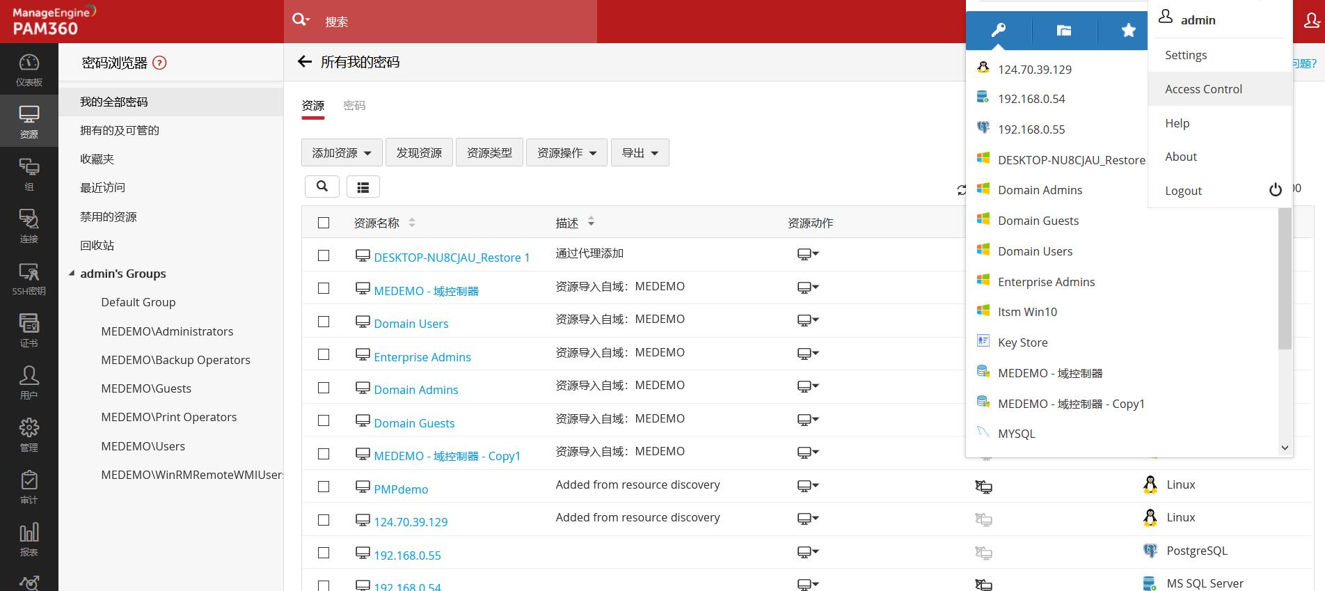Click the help question mark beside 密码浏览器
The height and width of the screenshot is (591, 1325).
pos(159,63)
